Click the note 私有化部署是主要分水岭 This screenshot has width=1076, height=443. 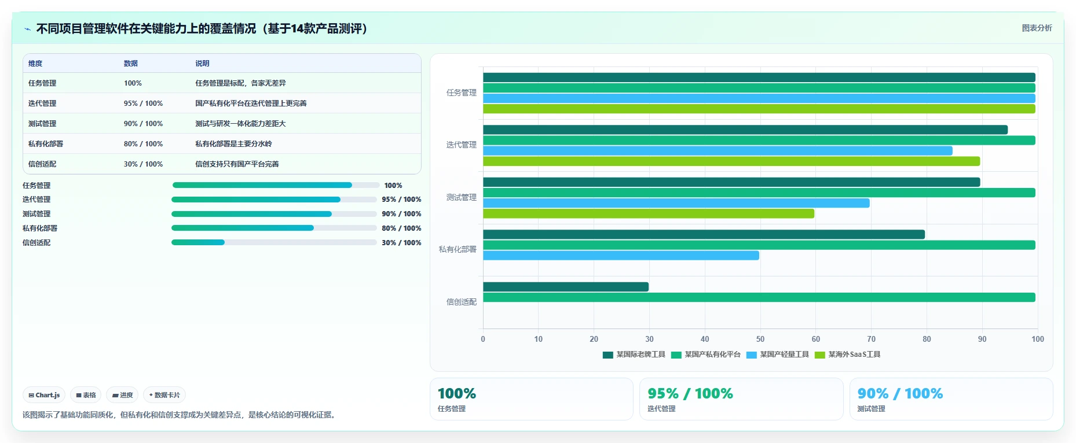pos(233,144)
